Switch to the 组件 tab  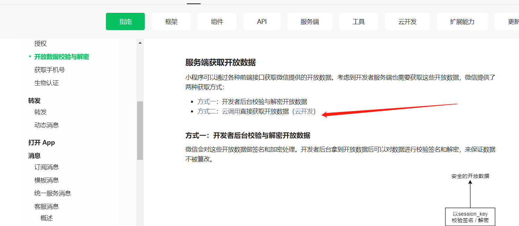[217, 21]
